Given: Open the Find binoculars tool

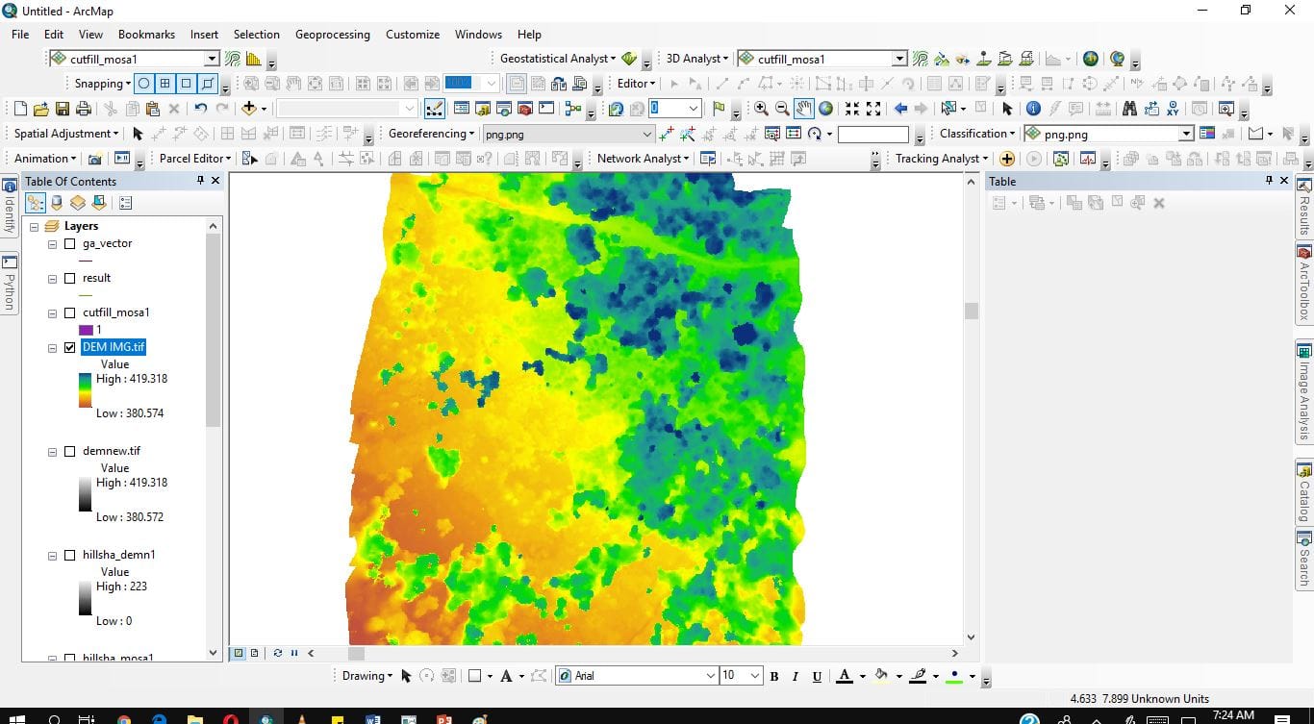Looking at the screenshot, I should click(x=1129, y=109).
